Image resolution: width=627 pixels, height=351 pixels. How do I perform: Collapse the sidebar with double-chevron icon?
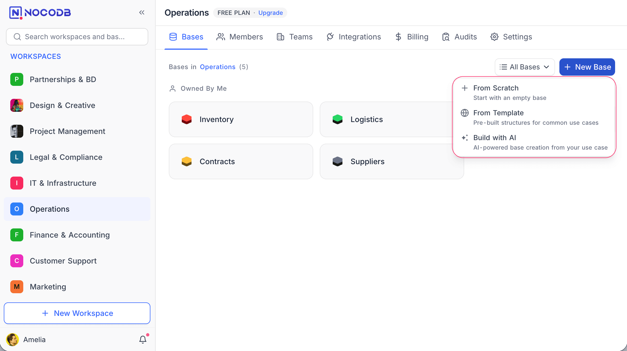142,12
